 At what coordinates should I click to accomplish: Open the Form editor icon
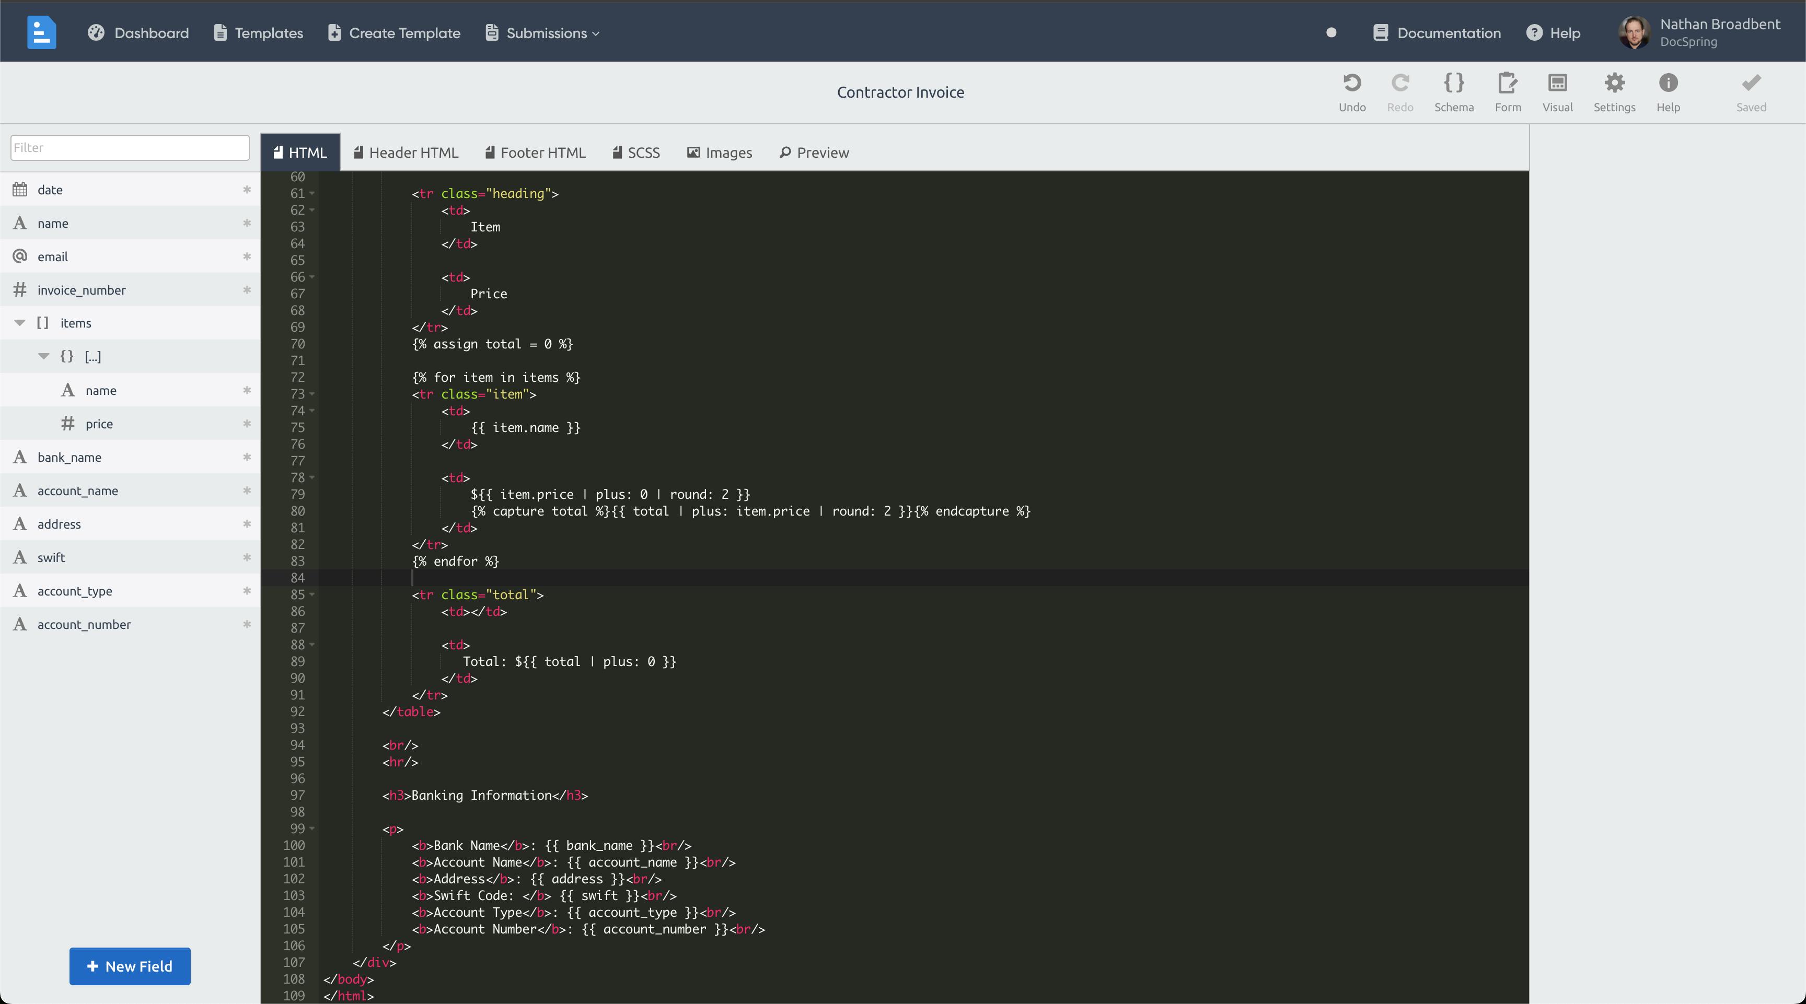coord(1507,84)
